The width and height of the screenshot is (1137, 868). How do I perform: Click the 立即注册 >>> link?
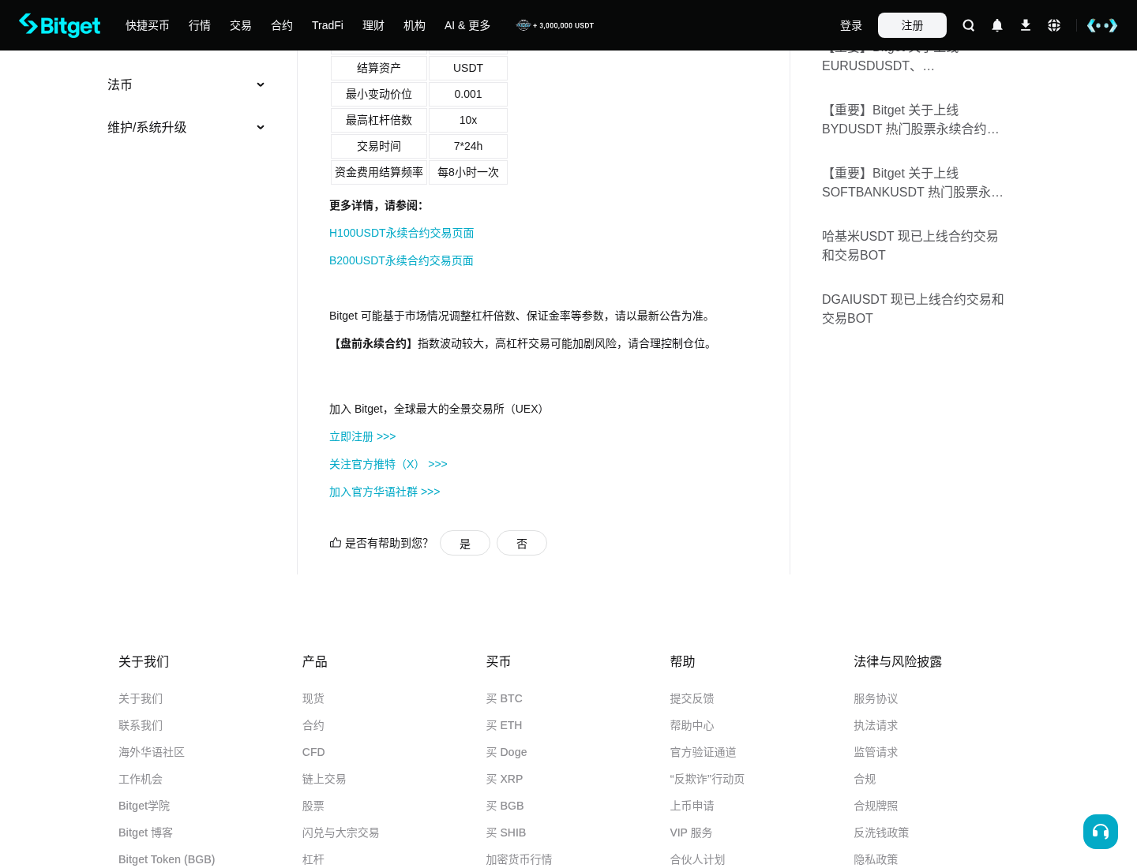tap(362, 436)
